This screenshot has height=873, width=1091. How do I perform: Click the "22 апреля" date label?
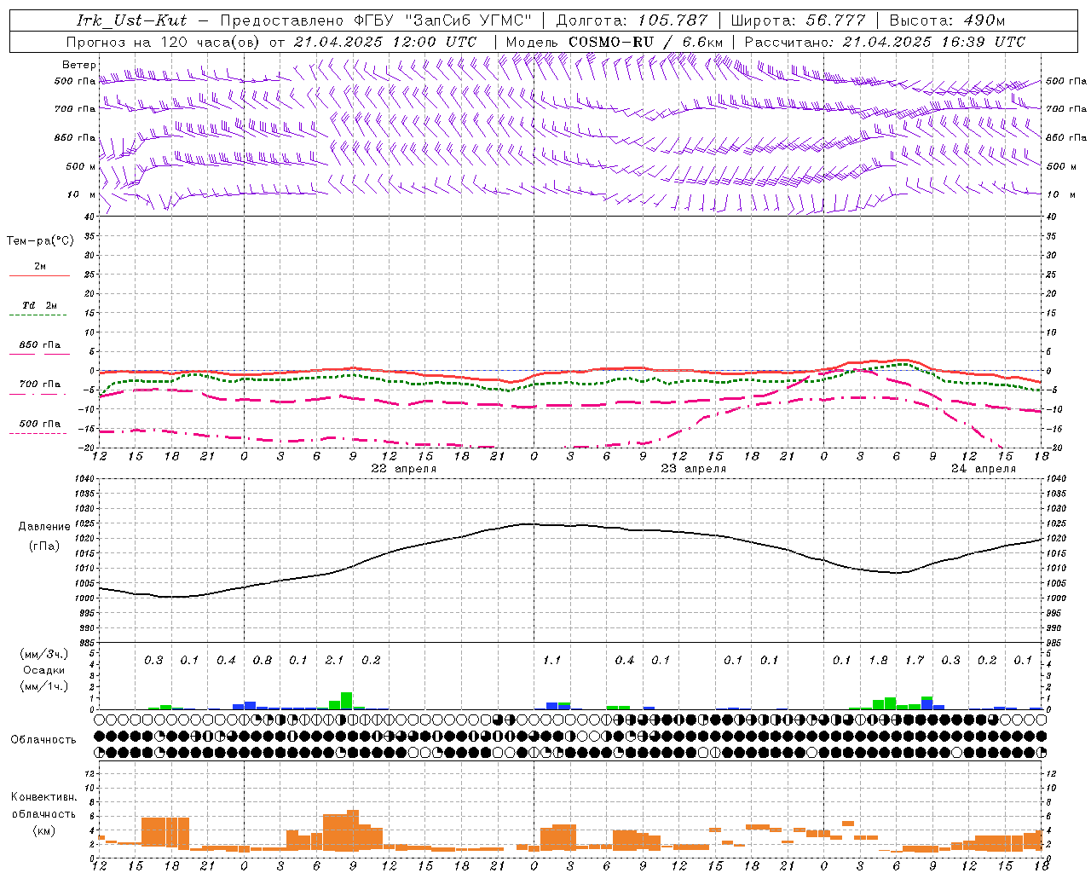404,469
